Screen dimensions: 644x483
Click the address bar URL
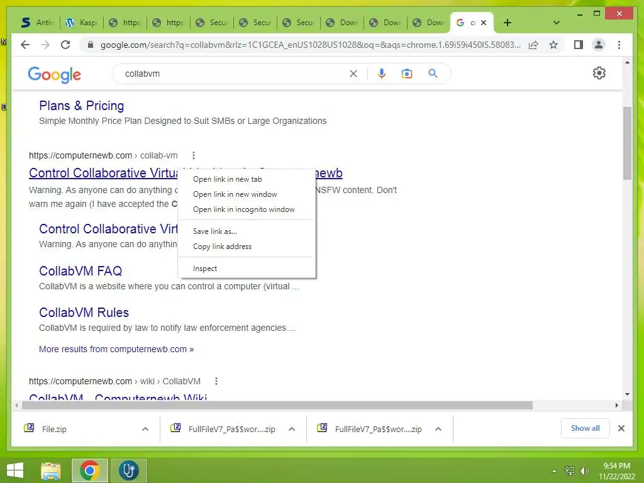(x=310, y=45)
